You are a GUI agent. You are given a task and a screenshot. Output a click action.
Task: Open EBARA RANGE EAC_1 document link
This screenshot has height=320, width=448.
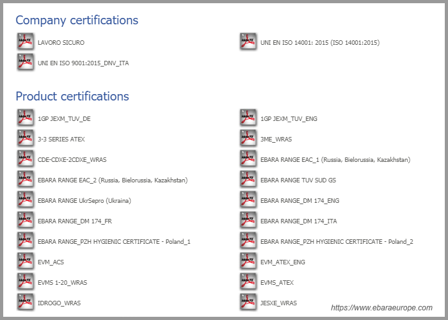[x=335, y=160]
